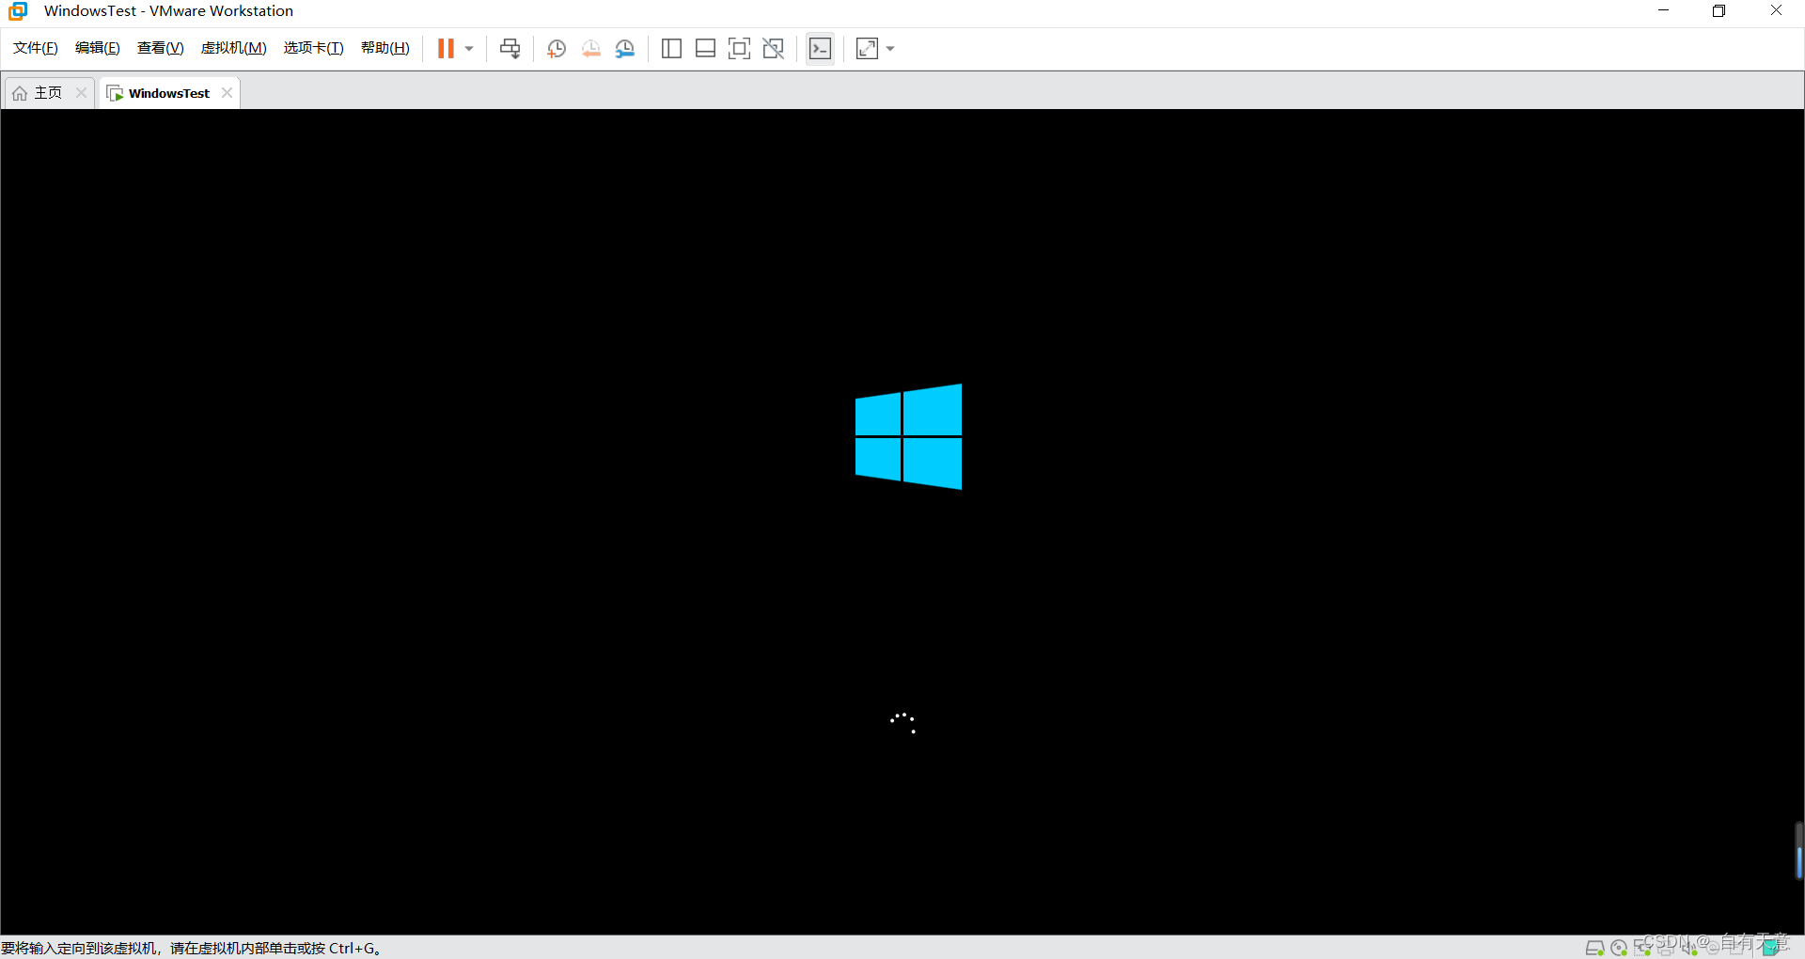Click the hard disk status icon
Screen dimensions: 1805x959
coord(1594,948)
